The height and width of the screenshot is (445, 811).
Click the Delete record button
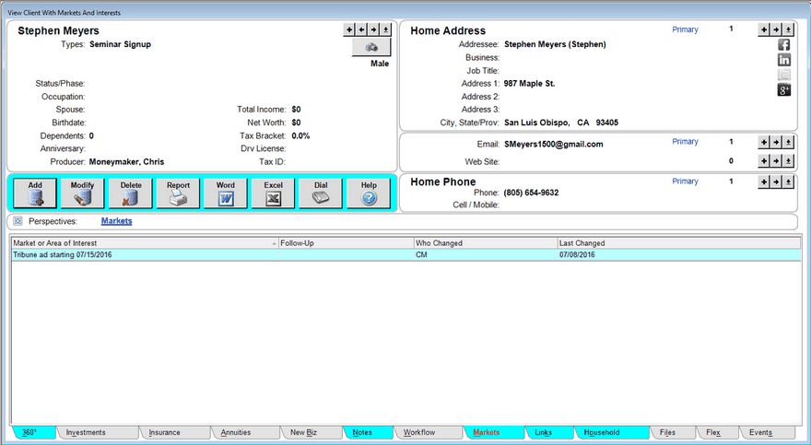(x=131, y=193)
